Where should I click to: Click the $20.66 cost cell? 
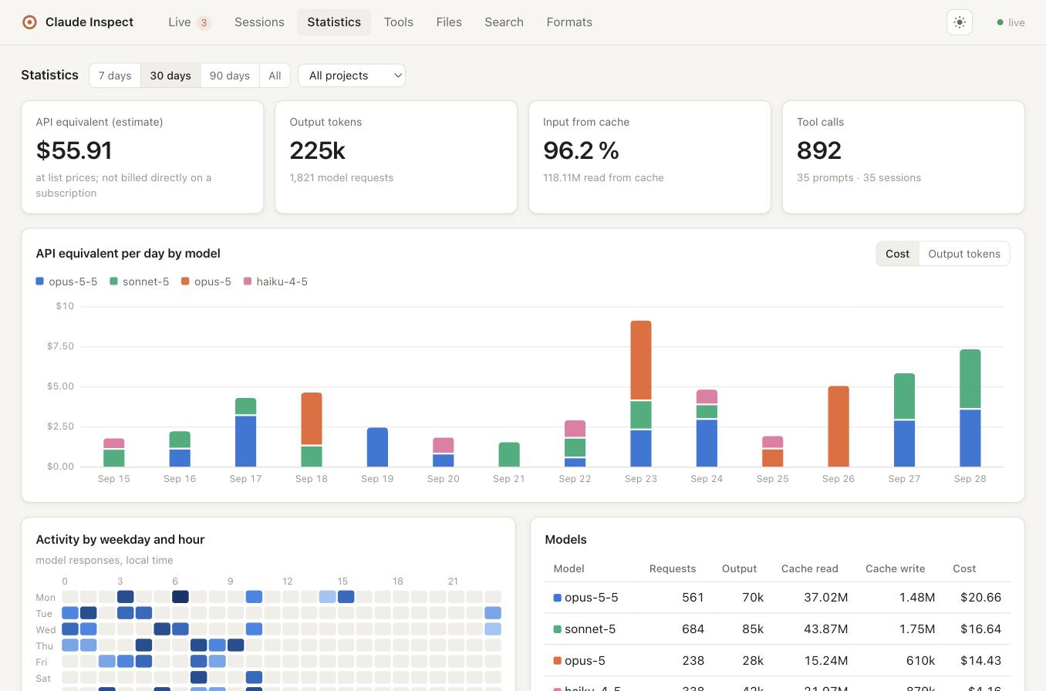[980, 598]
